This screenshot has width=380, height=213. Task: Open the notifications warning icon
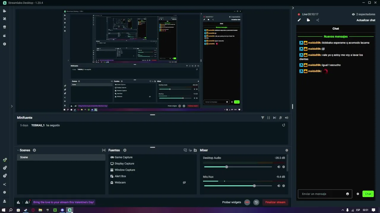(27, 202)
